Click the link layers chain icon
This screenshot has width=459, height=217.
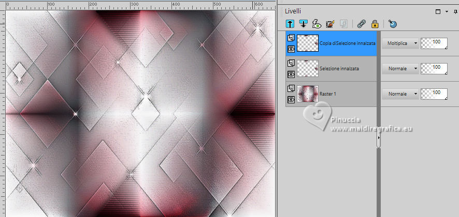pyautogui.click(x=362, y=24)
